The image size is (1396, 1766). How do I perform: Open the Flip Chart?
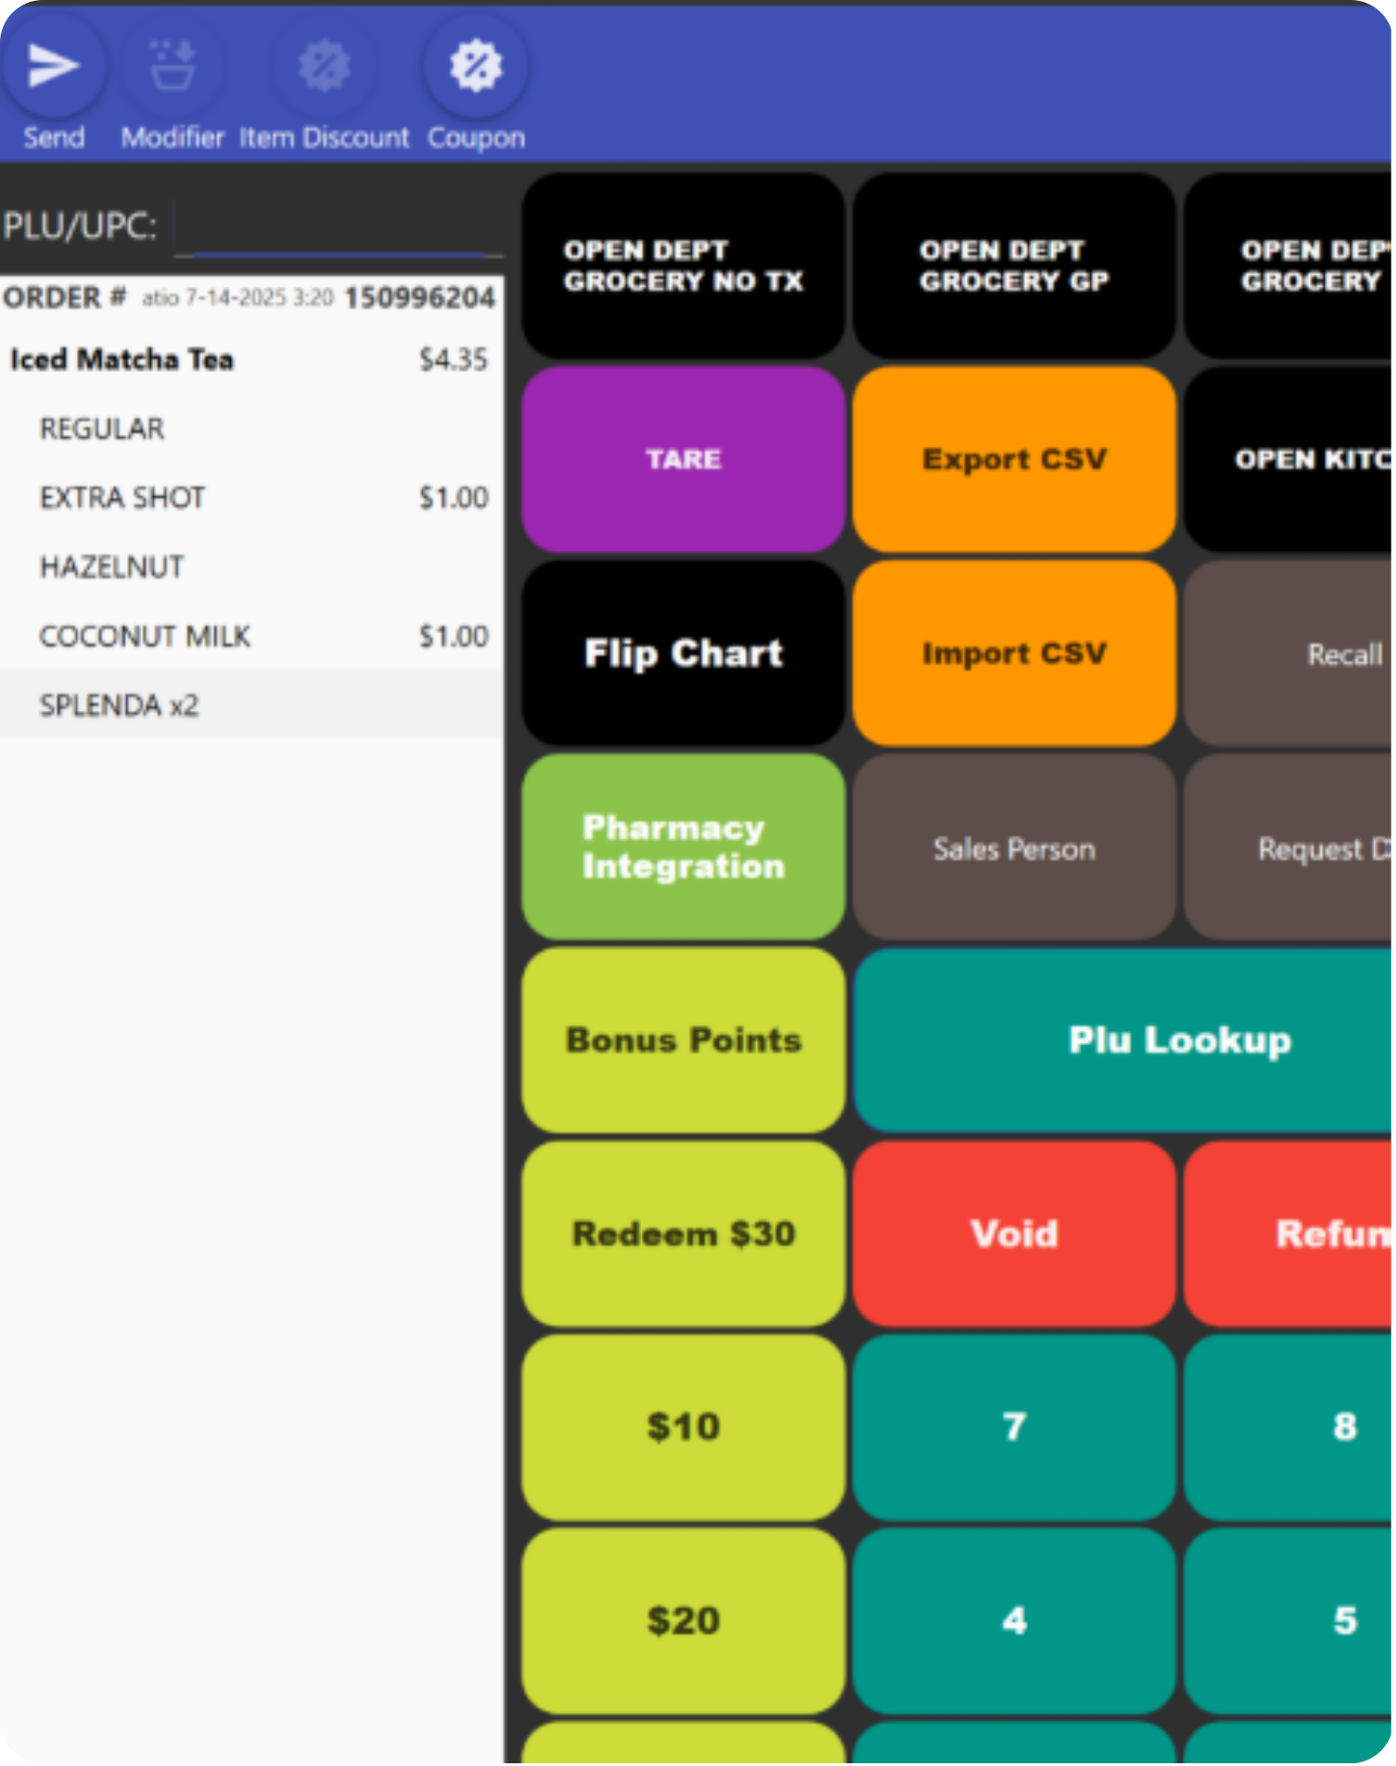coord(683,653)
